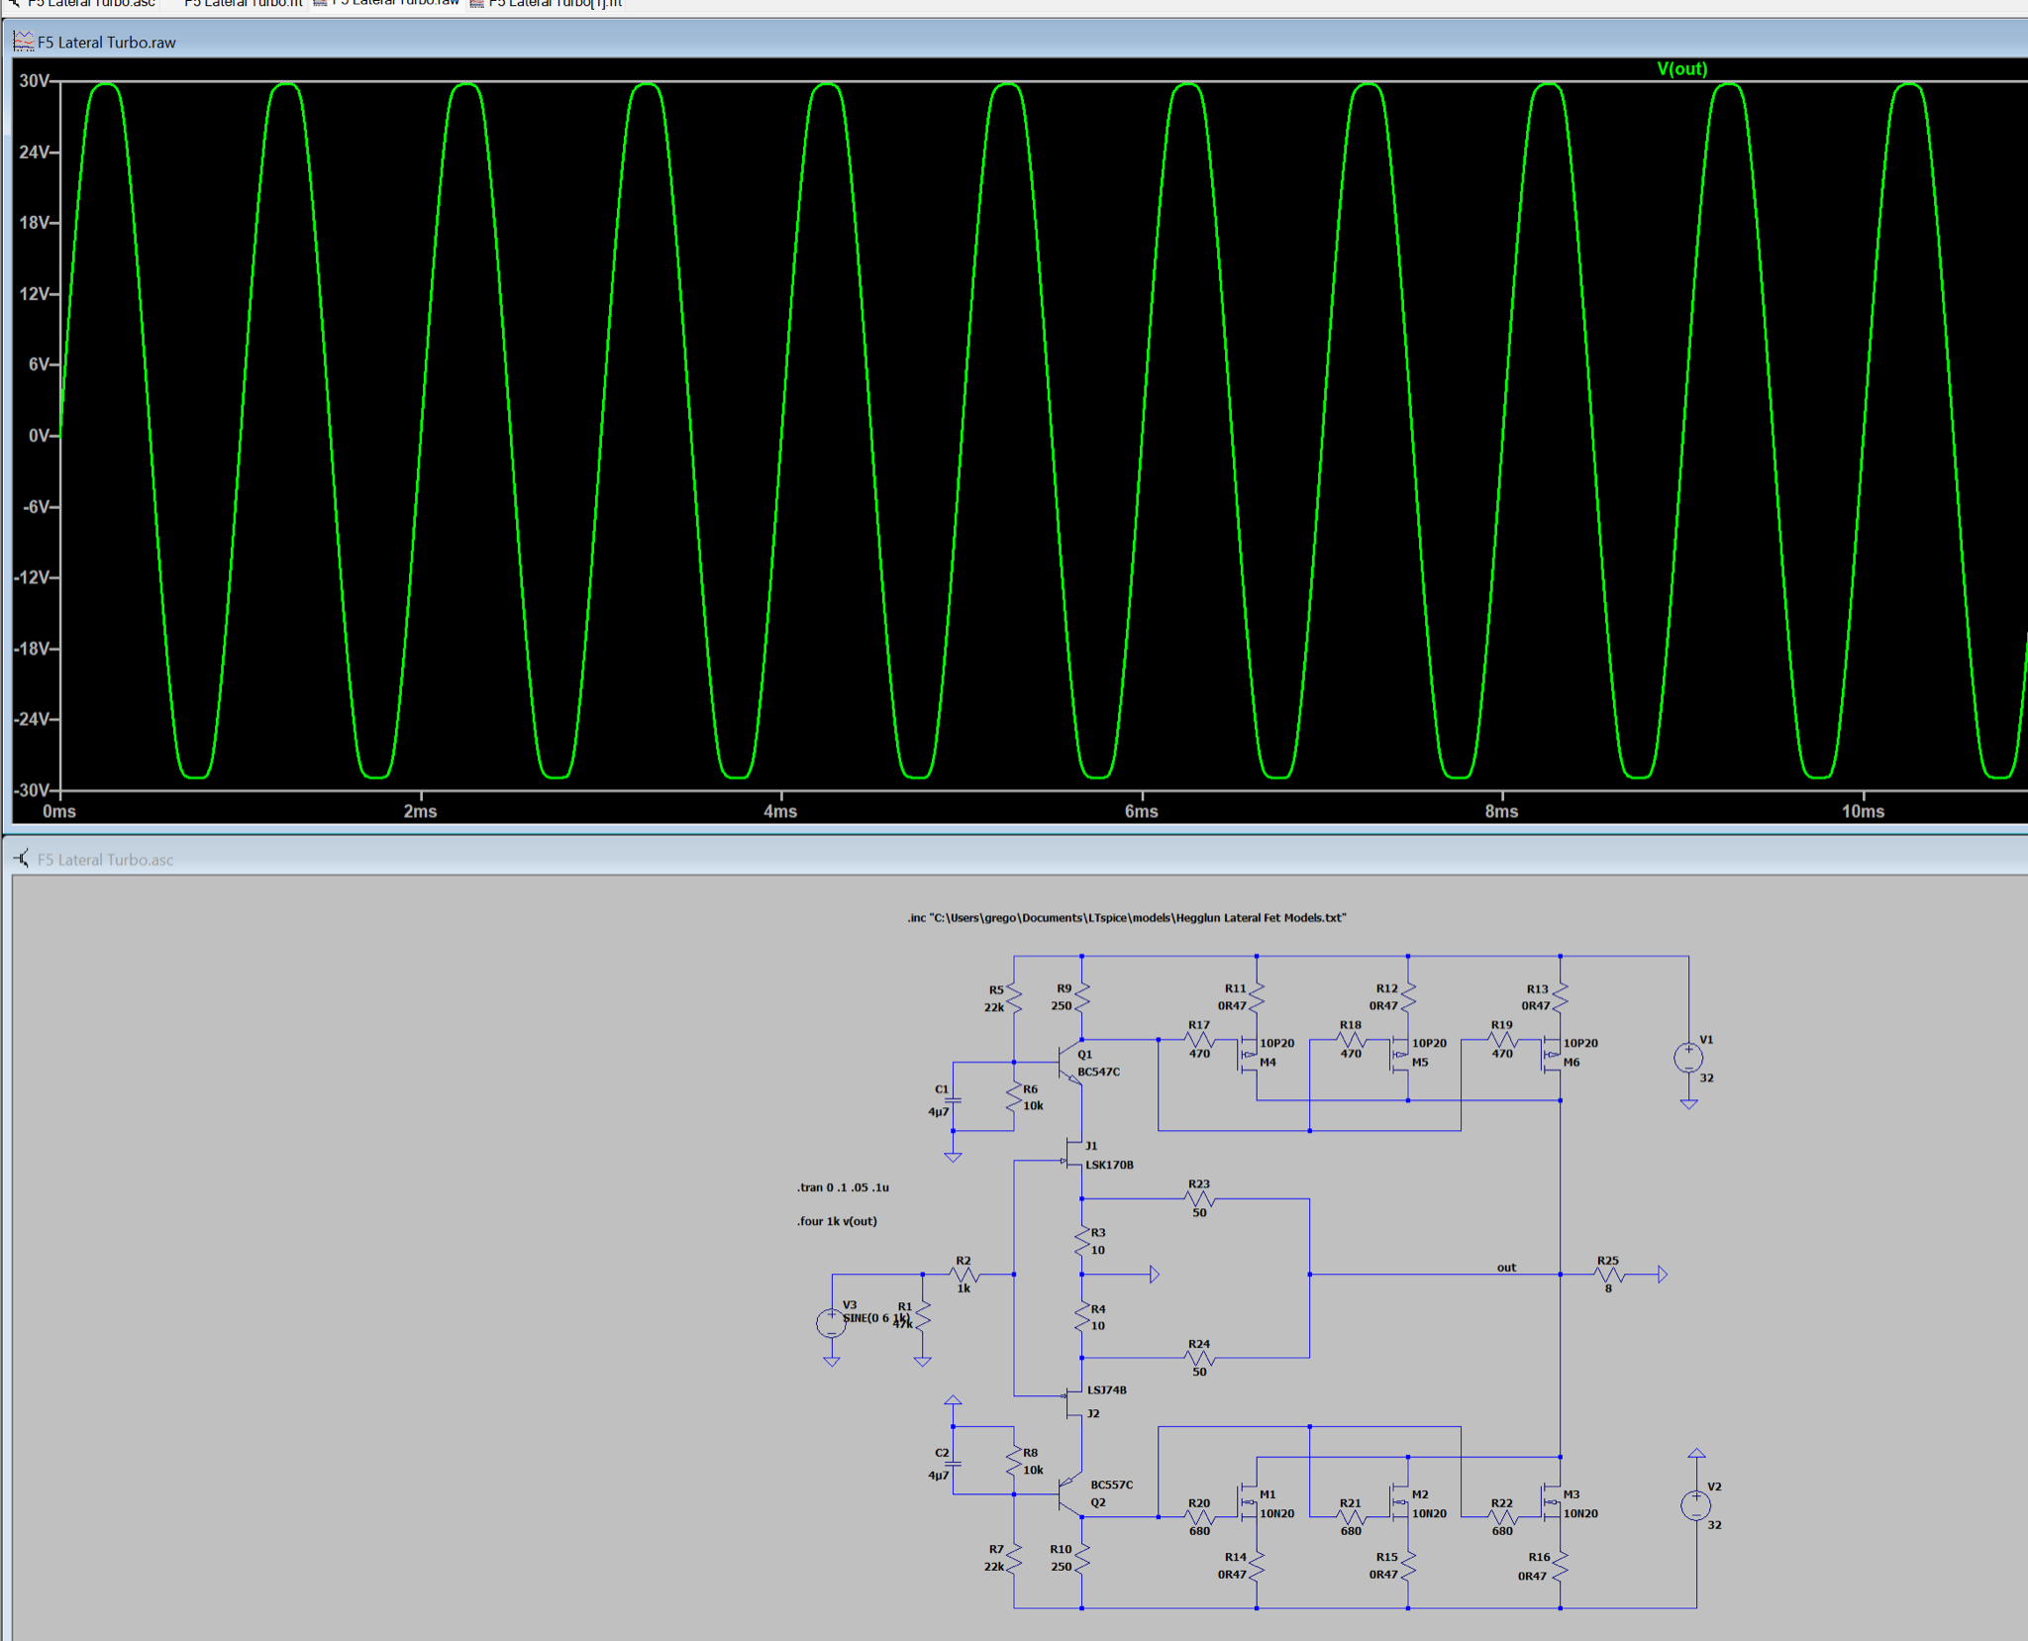
Task: Switch to the F5 Lateral Turbo.fft tab
Action: pyautogui.click(x=243, y=4)
